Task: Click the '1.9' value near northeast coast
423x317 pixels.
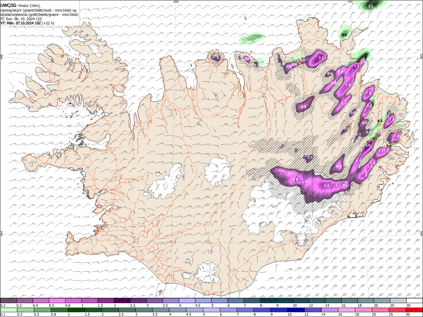Action: coord(357,67)
